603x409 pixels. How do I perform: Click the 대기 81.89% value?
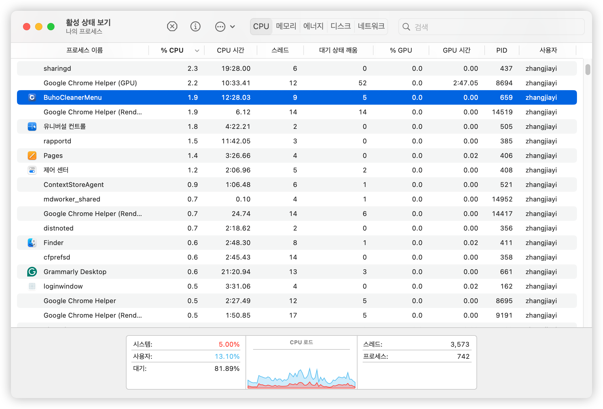pyautogui.click(x=227, y=368)
